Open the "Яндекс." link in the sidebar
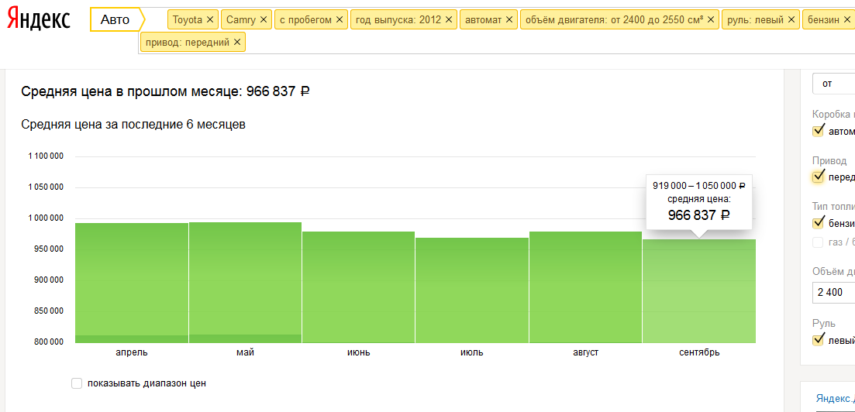The width and height of the screenshot is (855, 412). click(x=836, y=398)
